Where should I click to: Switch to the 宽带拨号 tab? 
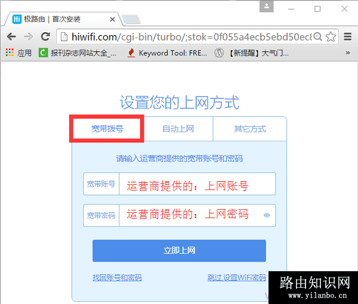[107, 129]
